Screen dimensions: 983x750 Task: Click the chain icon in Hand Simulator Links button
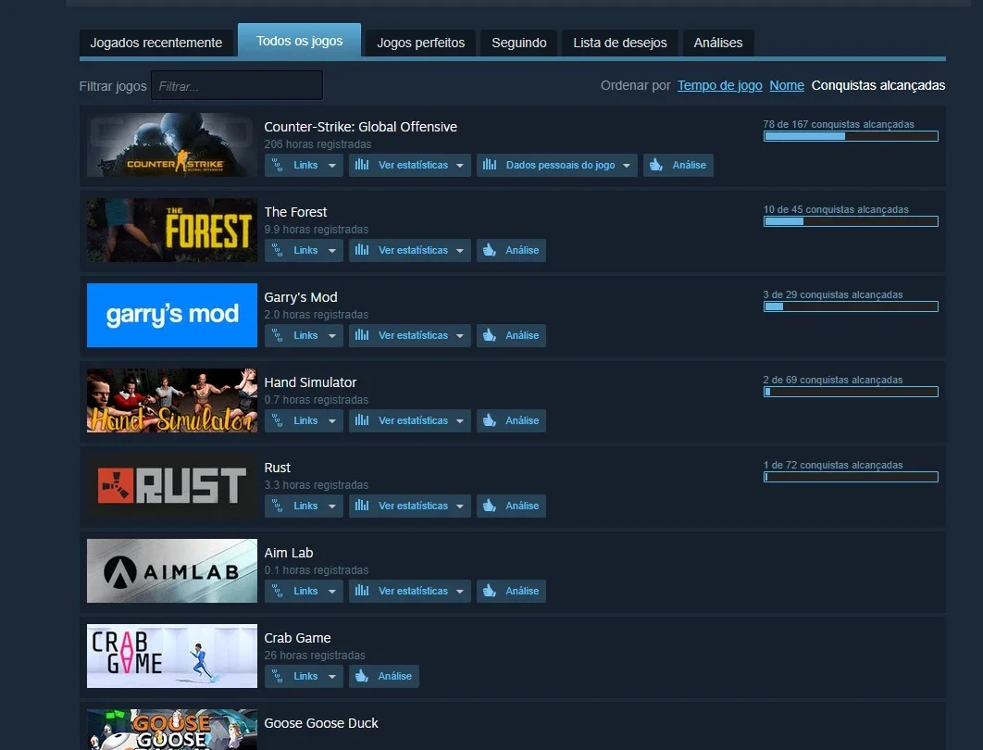point(277,420)
